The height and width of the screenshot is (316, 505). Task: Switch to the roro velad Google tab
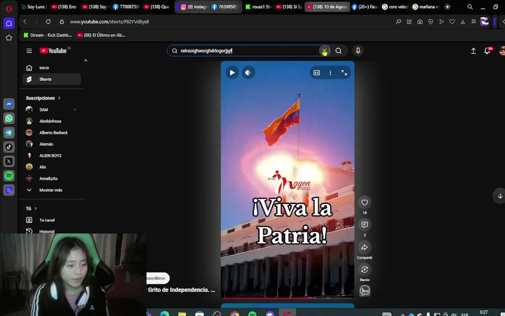point(395,7)
